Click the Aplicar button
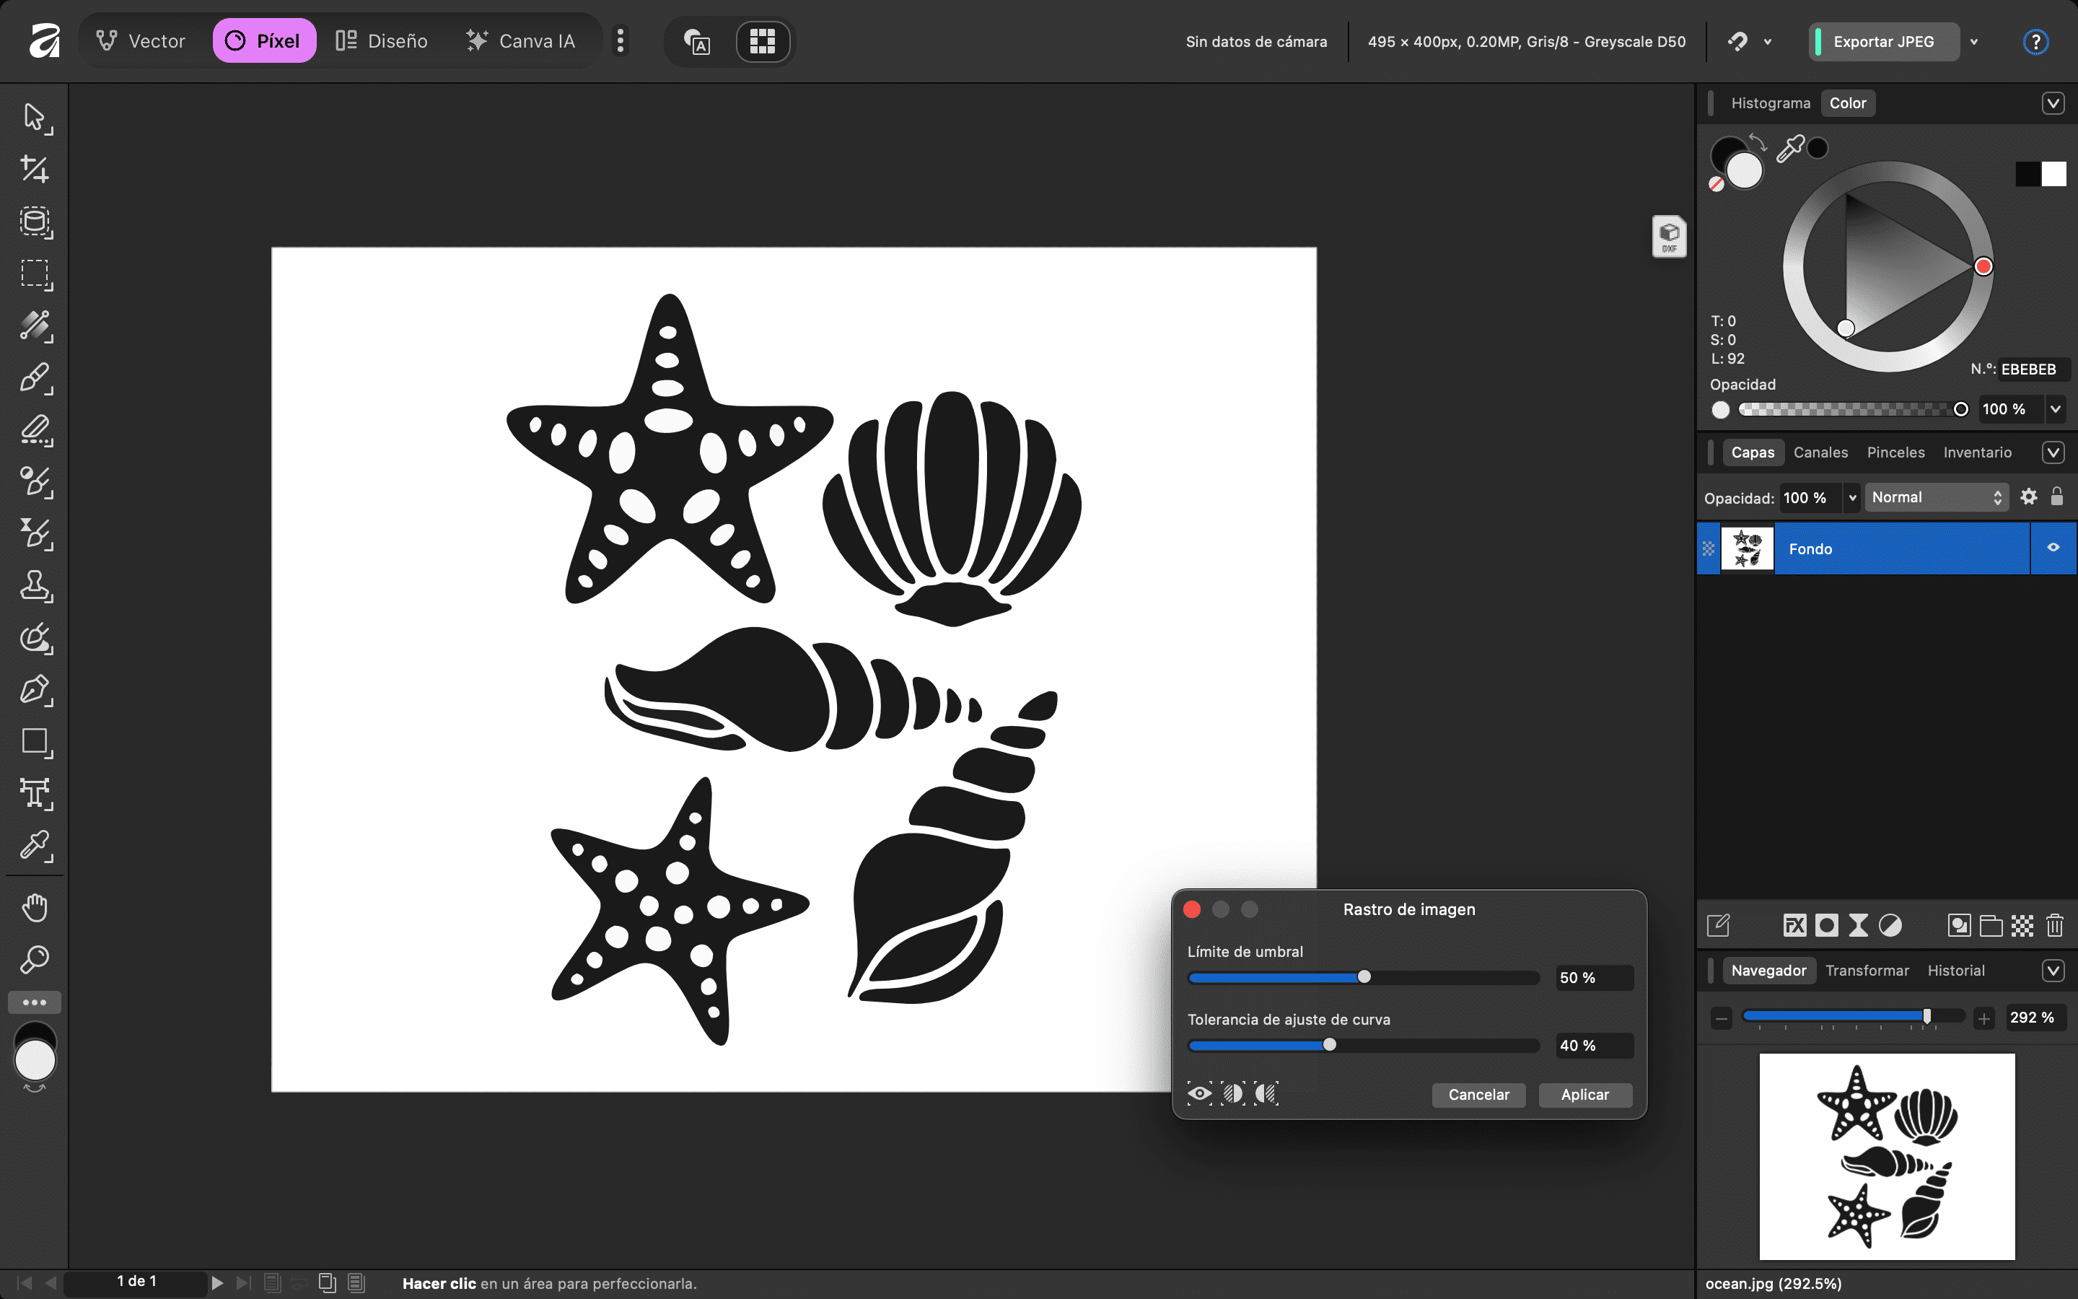Image resolution: width=2078 pixels, height=1299 pixels. point(1584,1095)
